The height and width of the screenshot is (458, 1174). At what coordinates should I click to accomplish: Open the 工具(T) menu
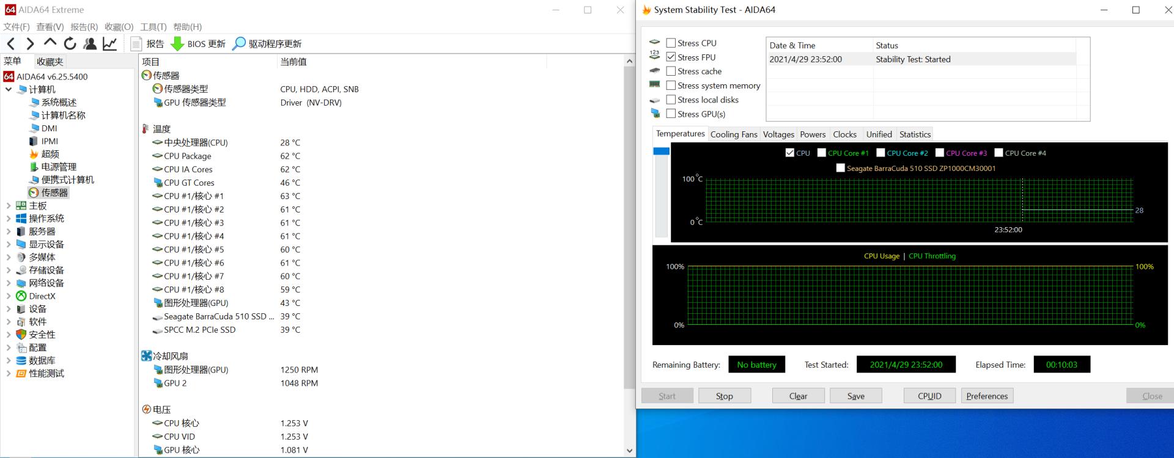153,27
